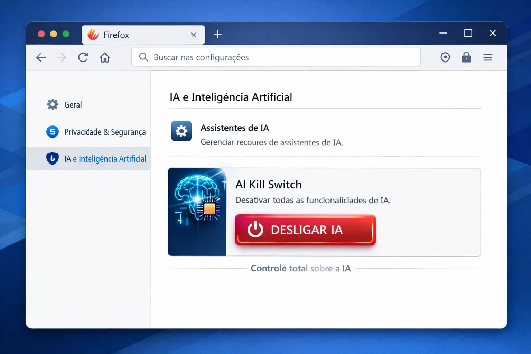Reload the current page

[x=83, y=57]
